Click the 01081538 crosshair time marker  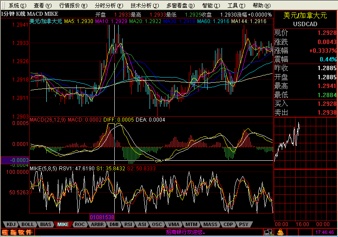[102, 217]
